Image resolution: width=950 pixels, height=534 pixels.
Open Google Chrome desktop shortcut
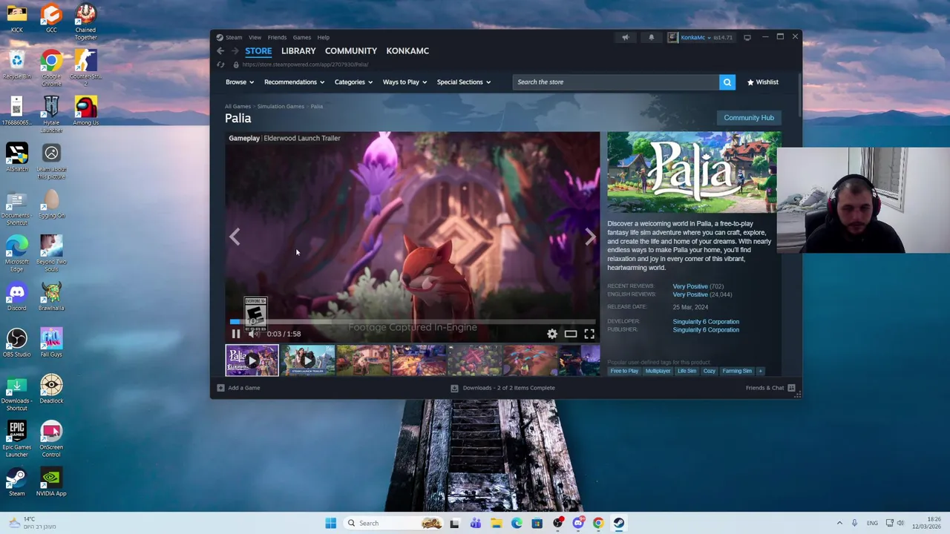point(51,67)
